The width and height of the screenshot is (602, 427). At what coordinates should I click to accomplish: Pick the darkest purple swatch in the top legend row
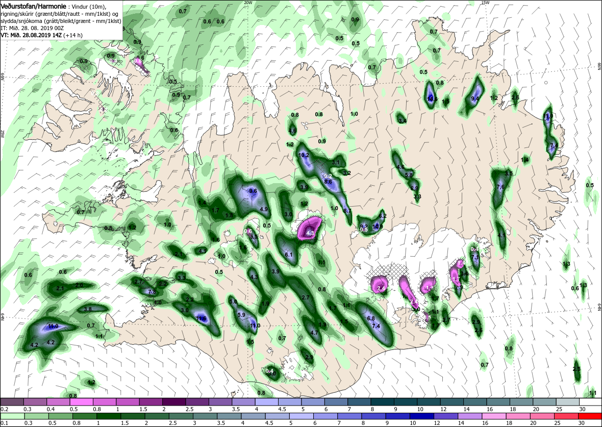[x=174, y=402]
